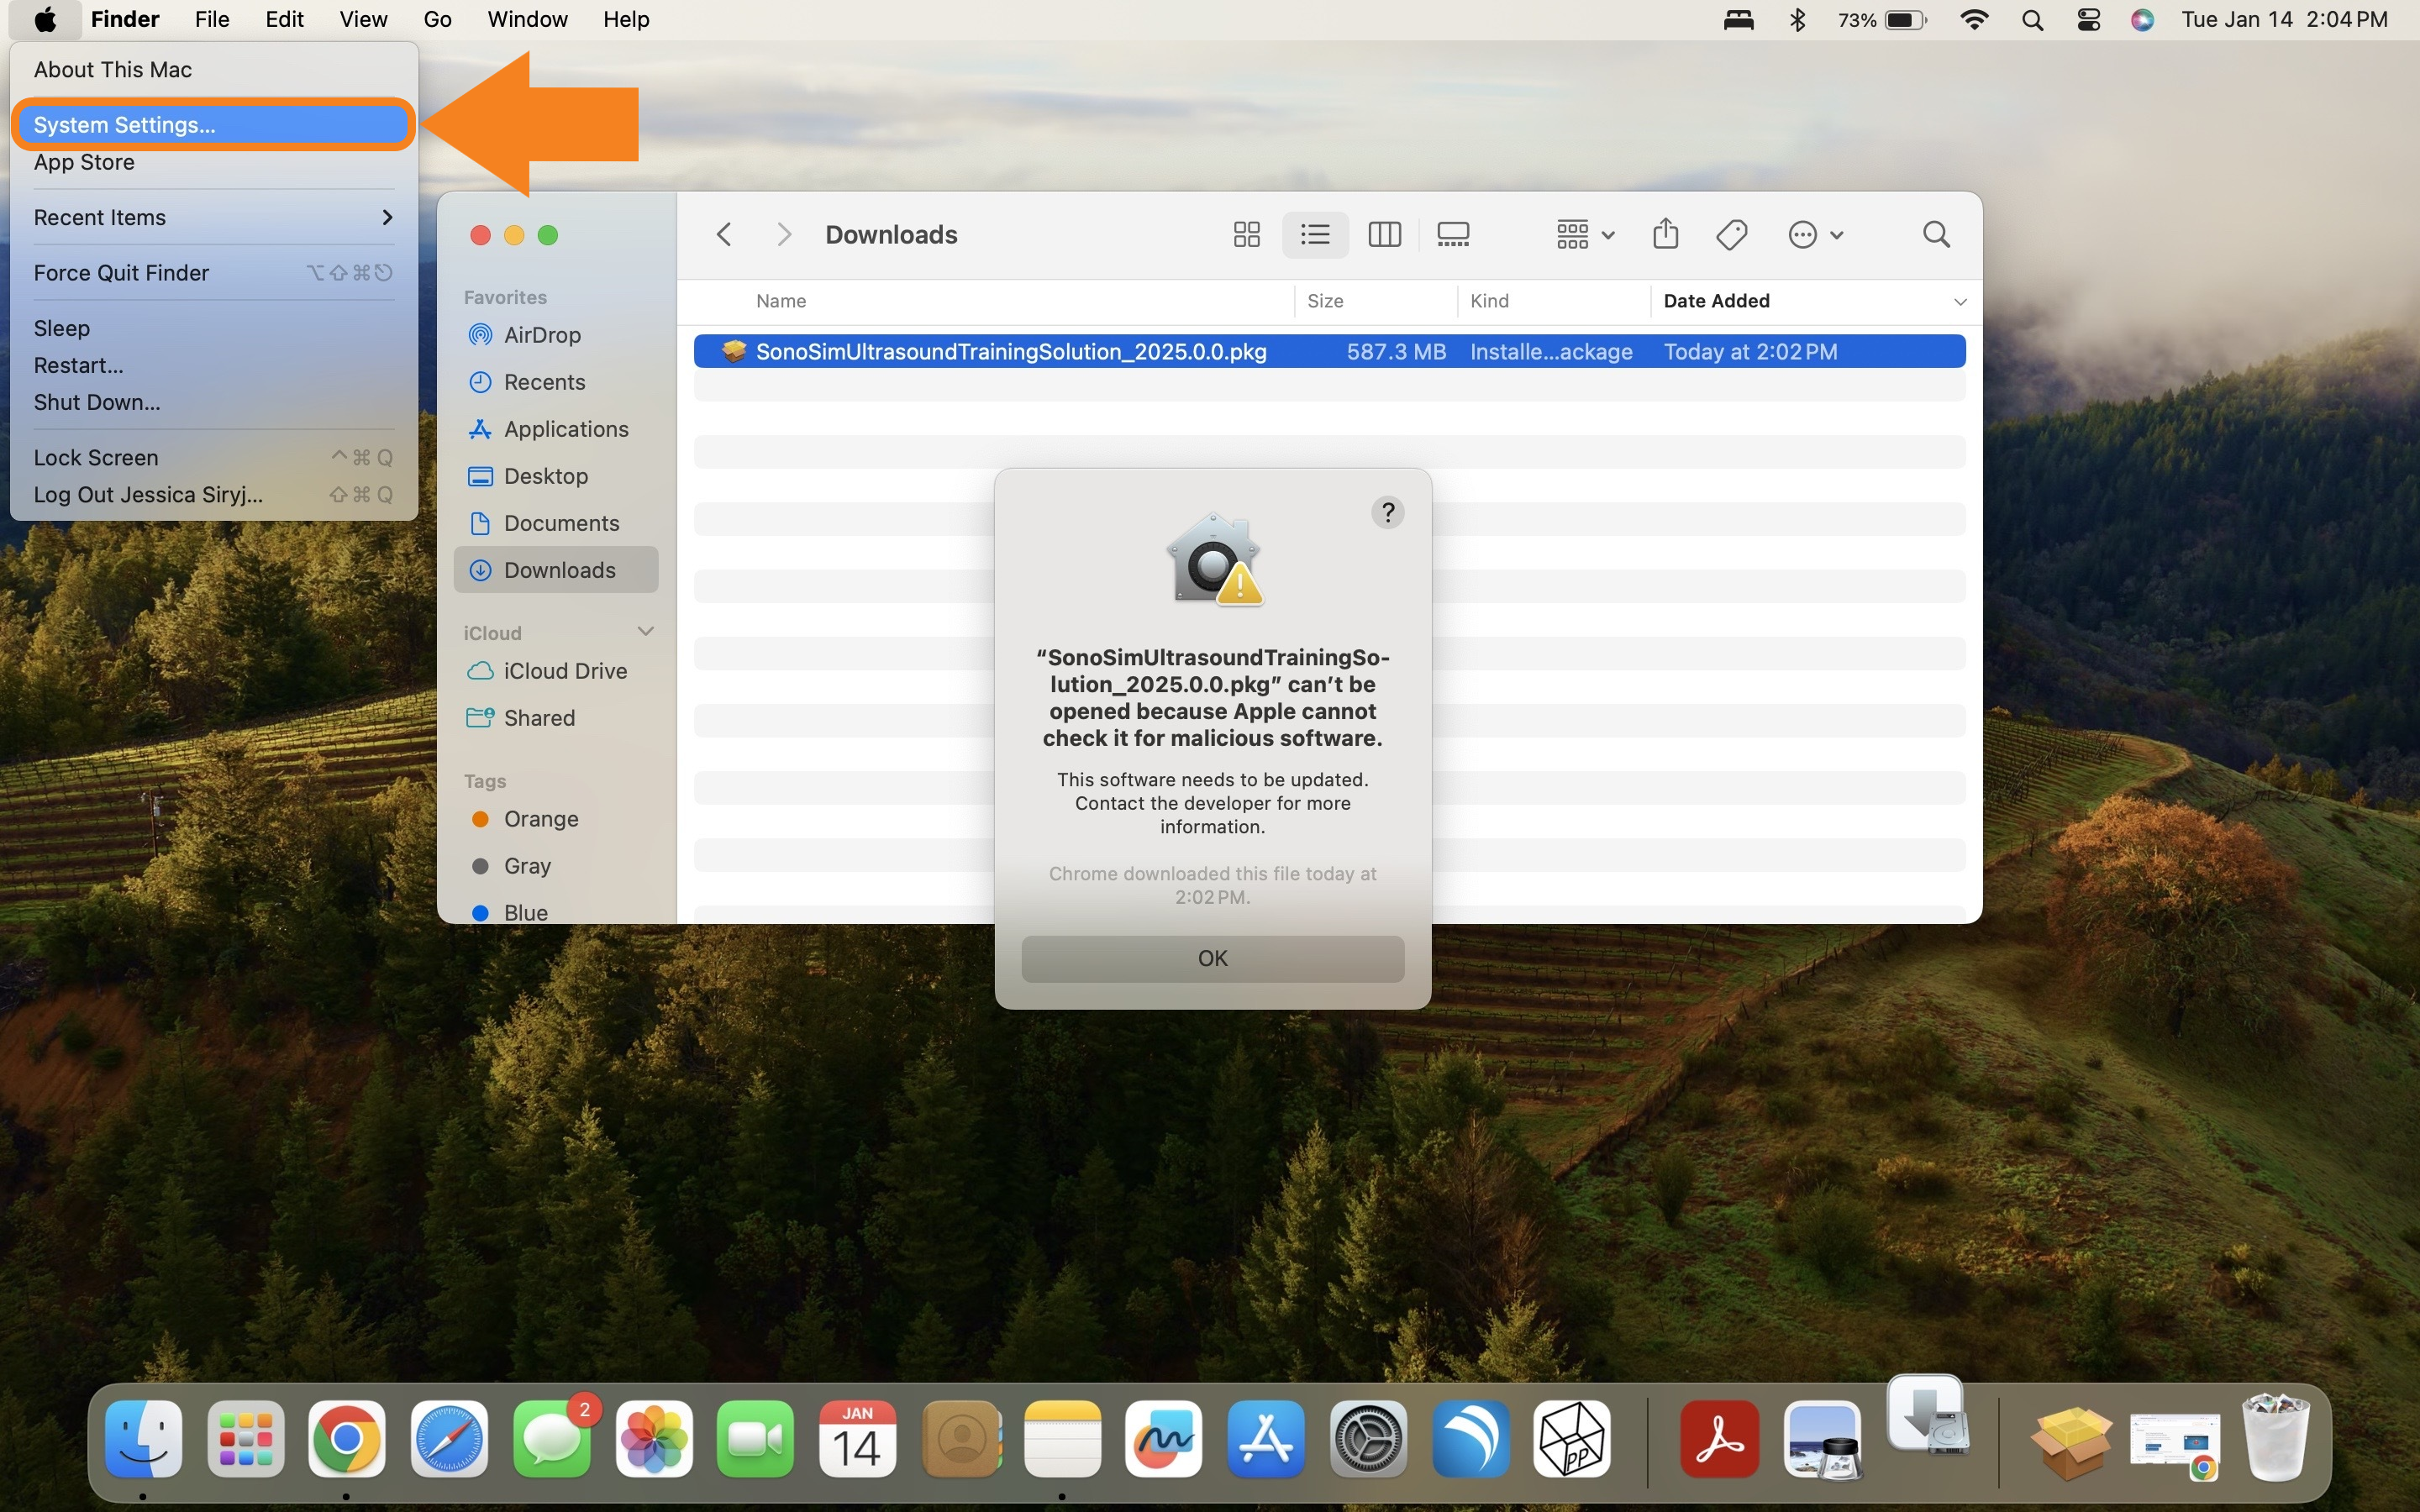
Task: Expand the iCloud section in sidebar
Action: pos(644,629)
